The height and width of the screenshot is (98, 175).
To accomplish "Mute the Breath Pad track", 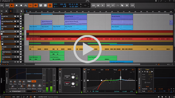I will click(21, 16).
